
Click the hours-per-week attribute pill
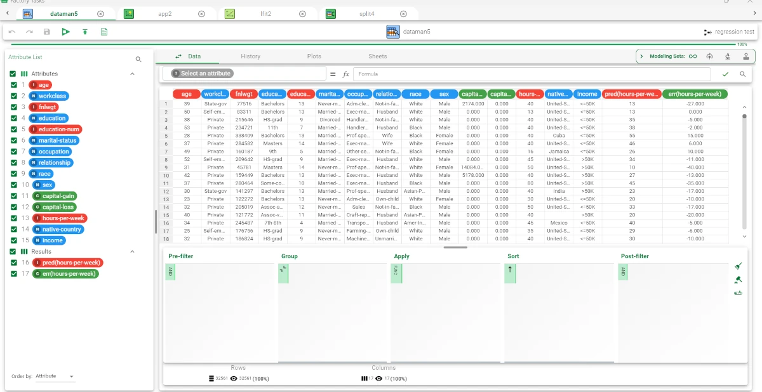pos(60,218)
